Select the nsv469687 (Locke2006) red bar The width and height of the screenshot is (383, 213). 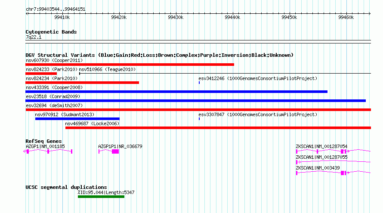click(x=218, y=128)
